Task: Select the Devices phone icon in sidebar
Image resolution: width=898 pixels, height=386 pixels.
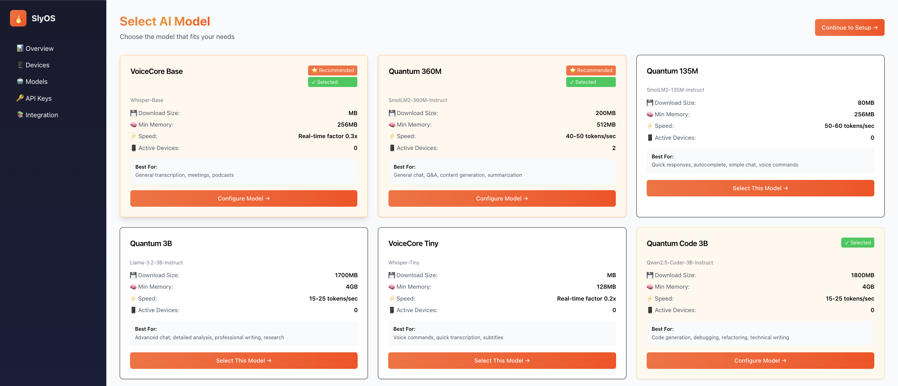Action: [20, 65]
